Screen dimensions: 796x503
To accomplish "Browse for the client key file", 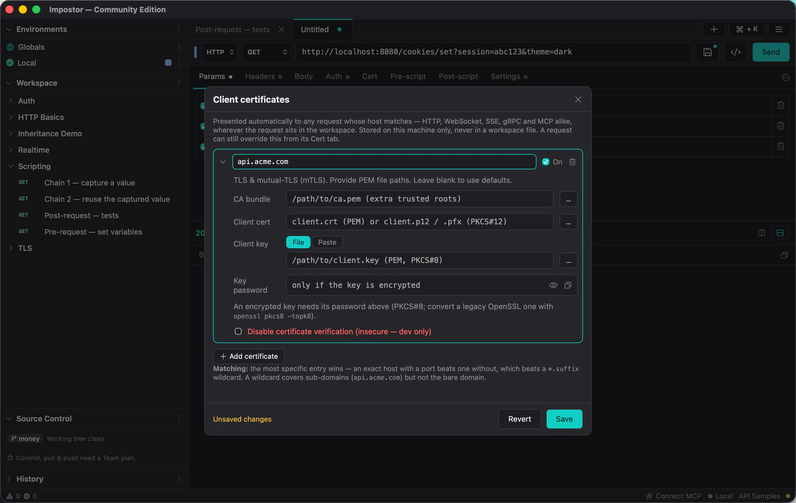I will (x=568, y=260).
